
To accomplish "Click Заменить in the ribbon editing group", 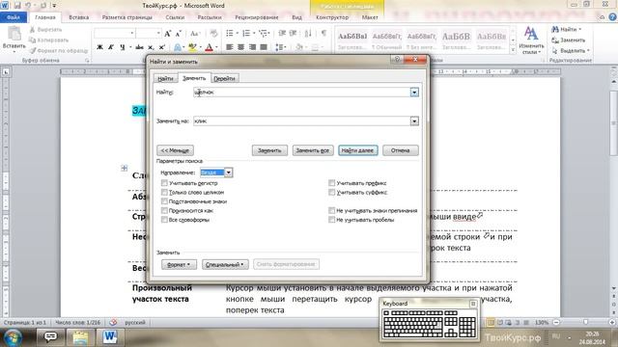I will pos(569,40).
